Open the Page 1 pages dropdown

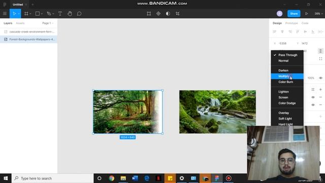(48, 23)
